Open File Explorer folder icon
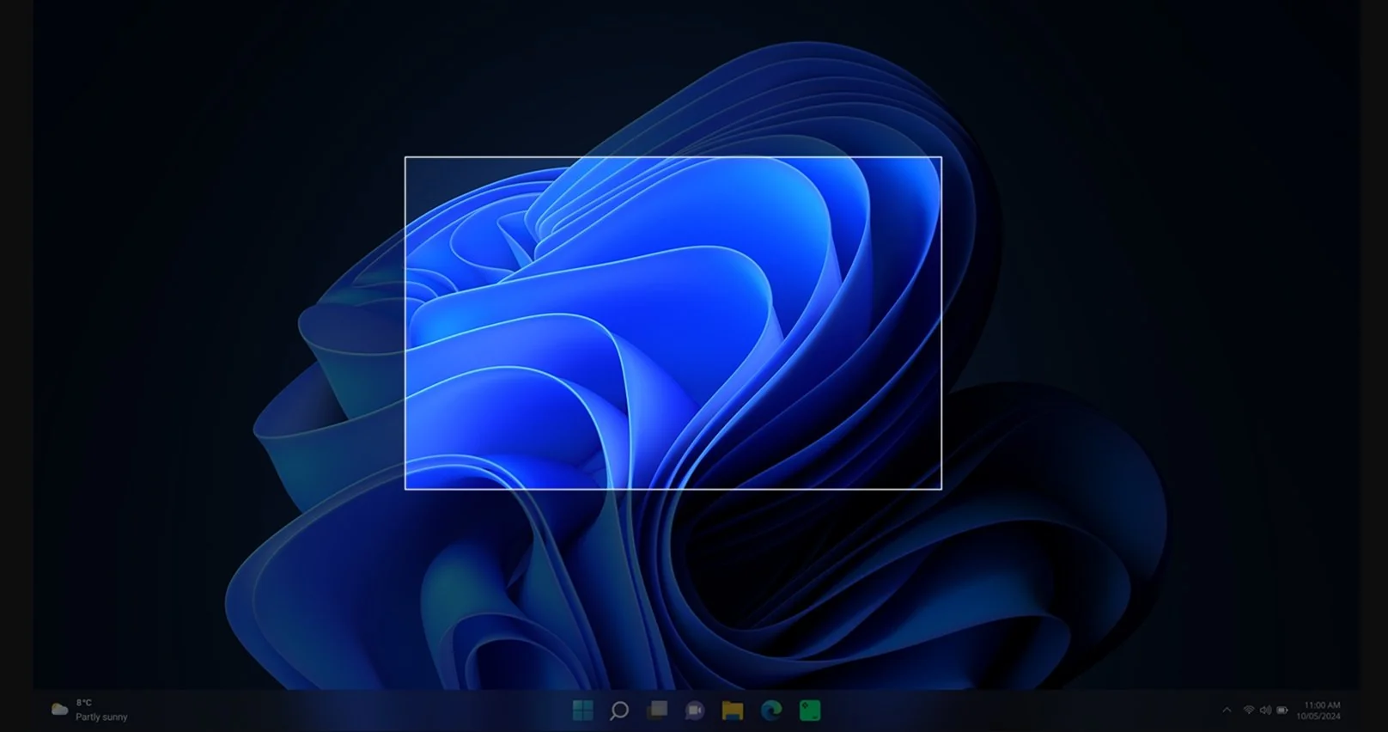 [733, 711]
